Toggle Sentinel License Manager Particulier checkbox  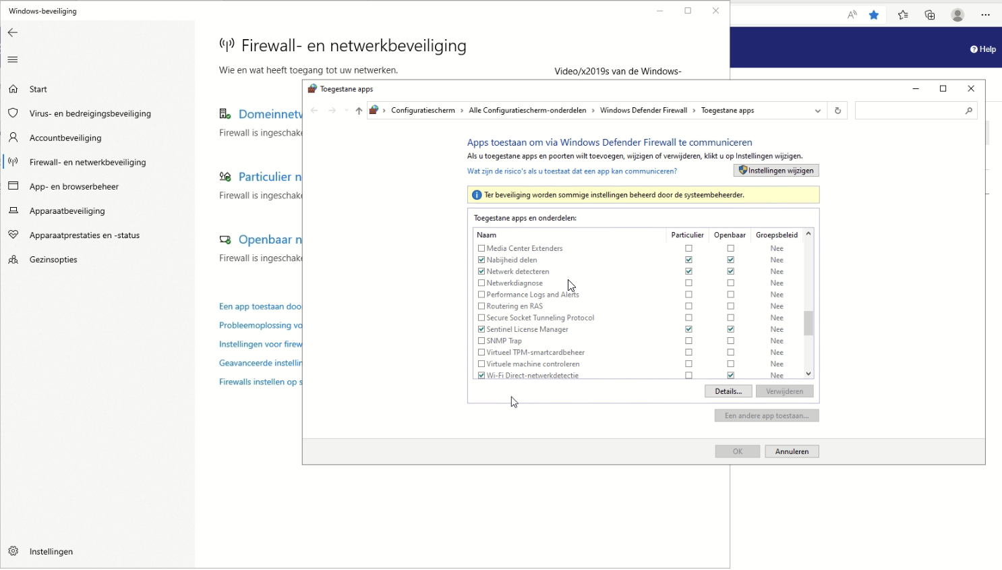click(x=688, y=329)
